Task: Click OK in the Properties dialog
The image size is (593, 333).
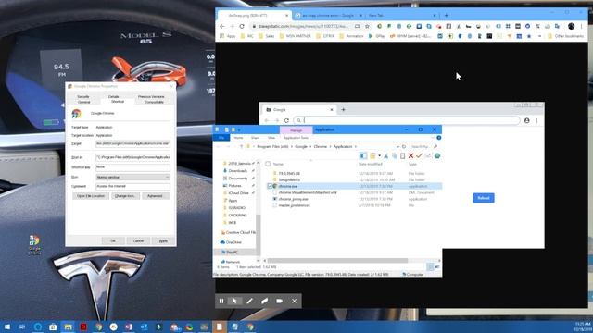Action: click(x=113, y=240)
